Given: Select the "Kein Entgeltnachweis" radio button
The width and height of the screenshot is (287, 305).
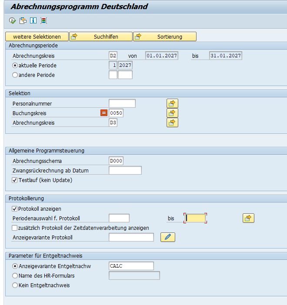Looking at the screenshot, I should [x=15, y=285].
